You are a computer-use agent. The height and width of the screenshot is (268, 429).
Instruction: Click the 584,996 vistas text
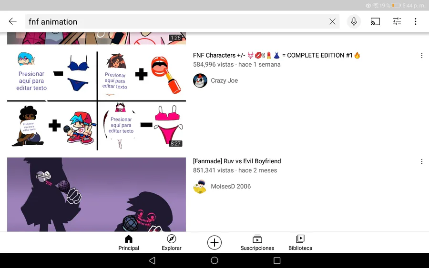pos(214,64)
